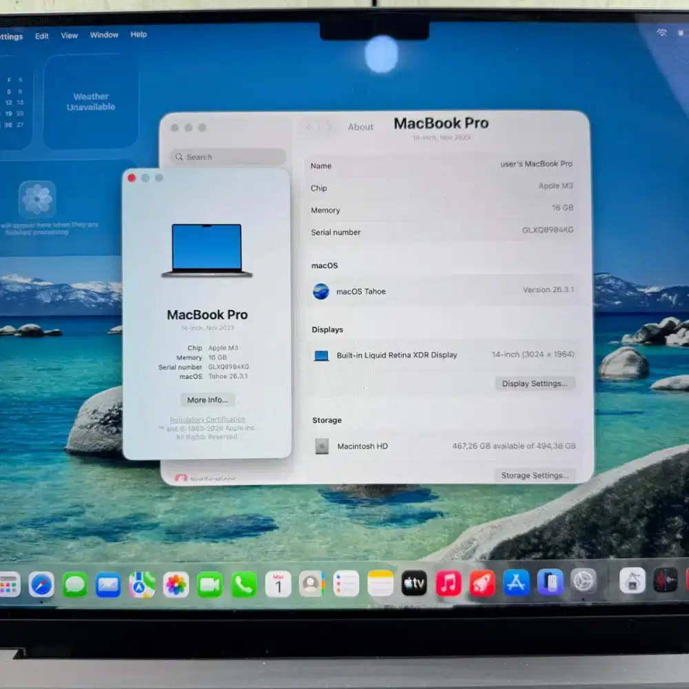Viewport: 689px width, 689px height.
Task: Open the View menu
Action: click(x=69, y=36)
